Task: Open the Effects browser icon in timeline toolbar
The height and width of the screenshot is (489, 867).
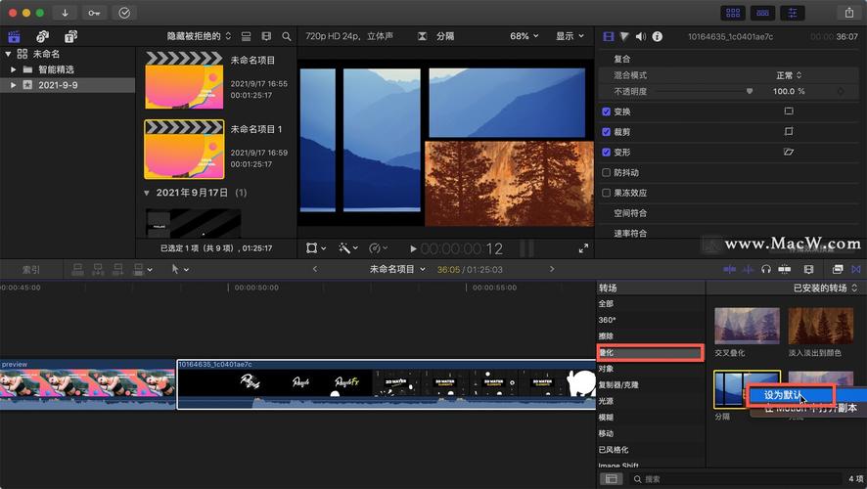Action: (838, 269)
